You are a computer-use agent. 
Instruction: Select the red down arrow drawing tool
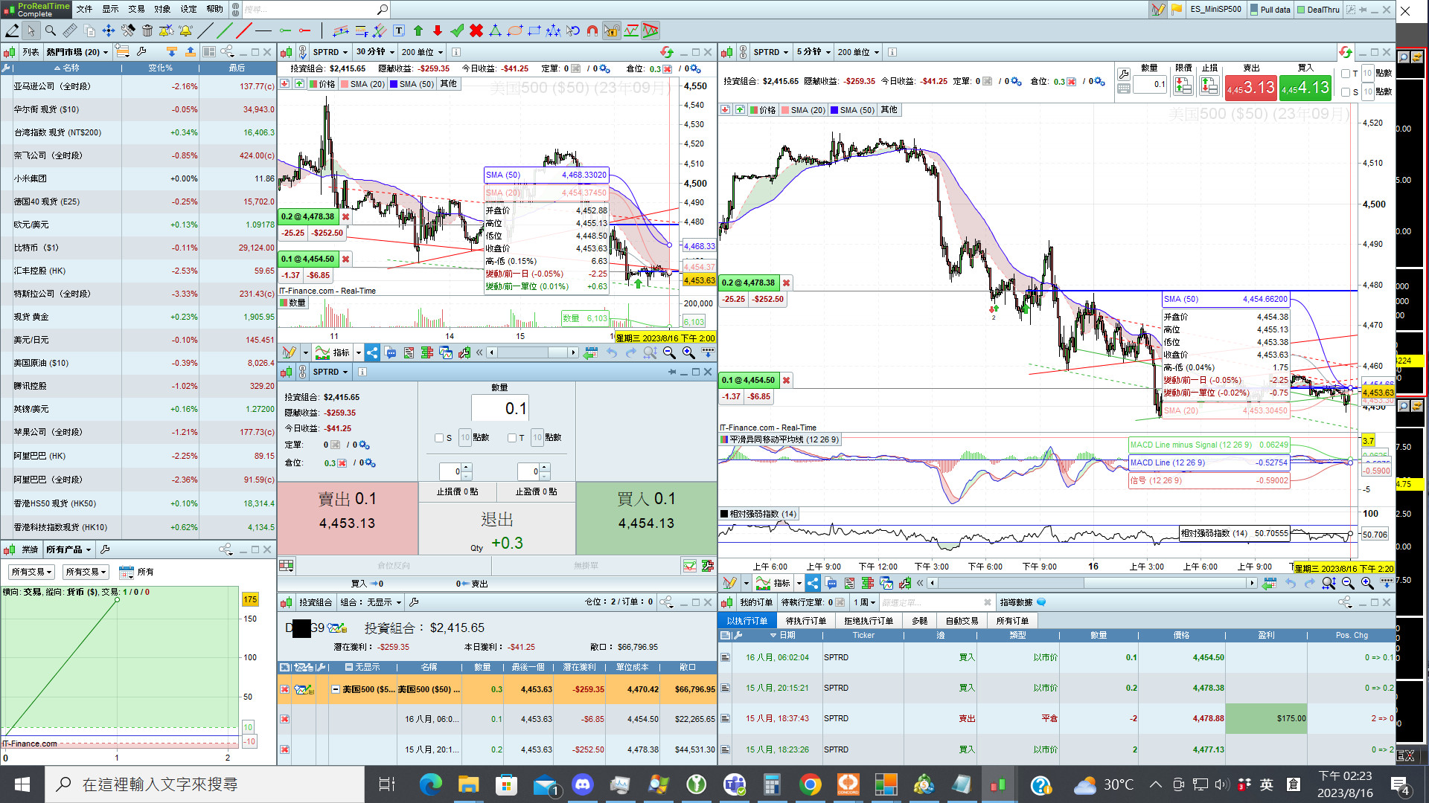(x=438, y=30)
